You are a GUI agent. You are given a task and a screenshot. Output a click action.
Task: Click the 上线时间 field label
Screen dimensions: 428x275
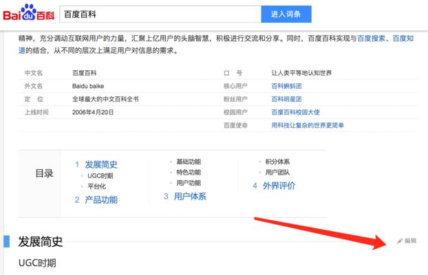tap(36, 112)
